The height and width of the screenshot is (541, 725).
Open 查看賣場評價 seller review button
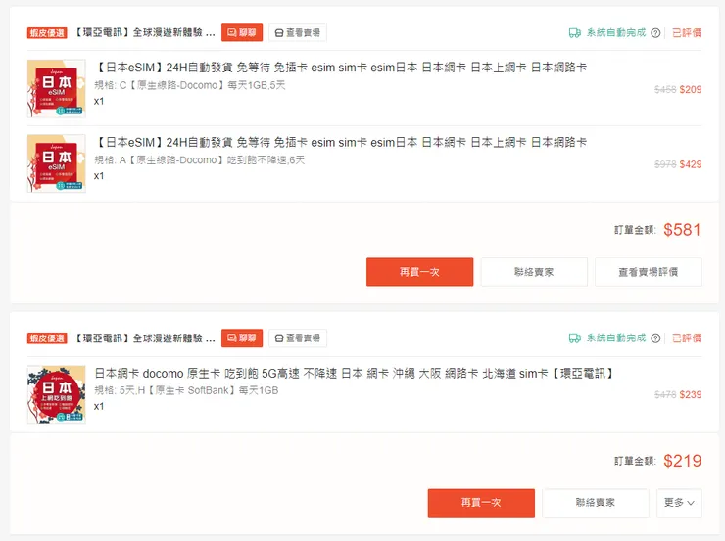[x=648, y=272]
